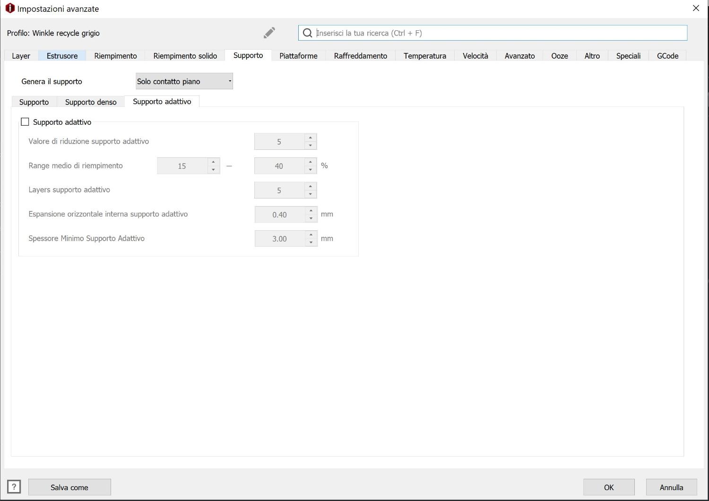Decrease Espansione orizzontale interna value
709x501 pixels.
click(x=311, y=218)
